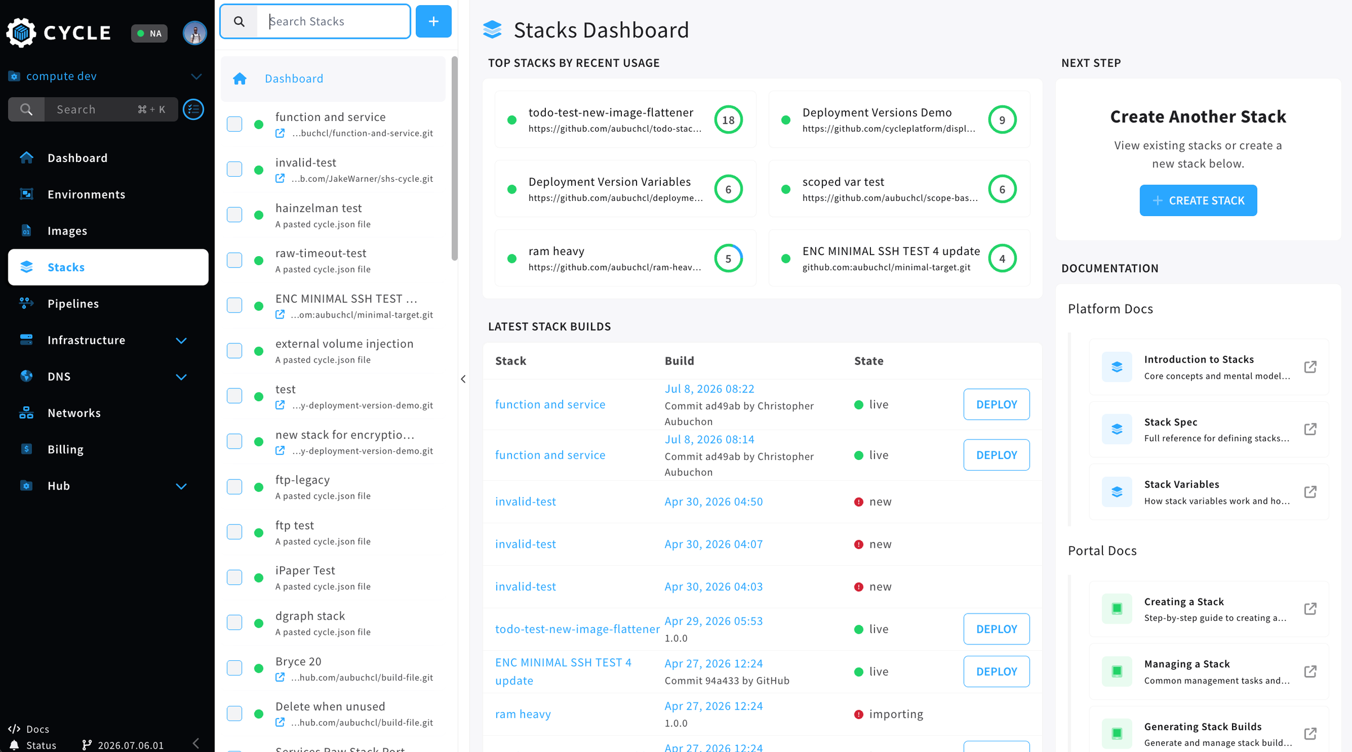Image resolution: width=1352 pixels, height=752 pixels.
Task: Expand the compute dev hub dropdown
Action: [x=196, y=76]
